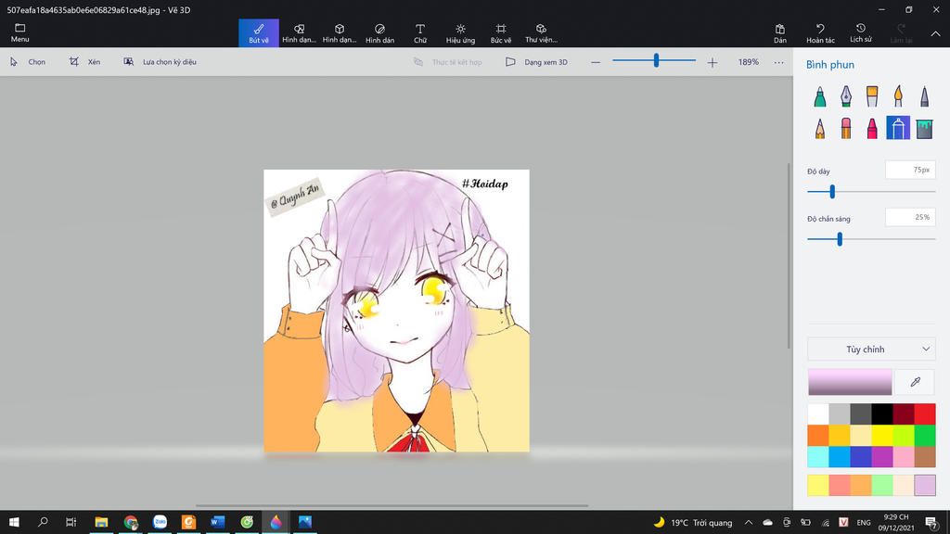Choose the indigo color swatch
The width and height of the screenshot is (950, 534).
(861, 456)
